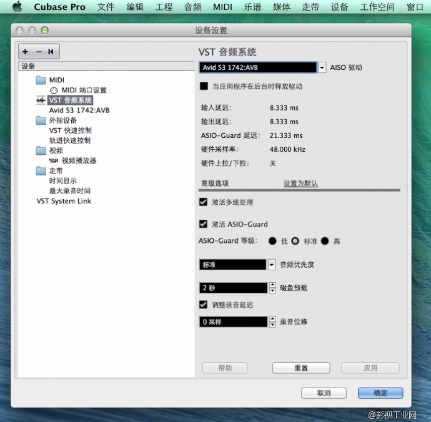
Task: Click the 取消 button
Action: coord(324,393)
